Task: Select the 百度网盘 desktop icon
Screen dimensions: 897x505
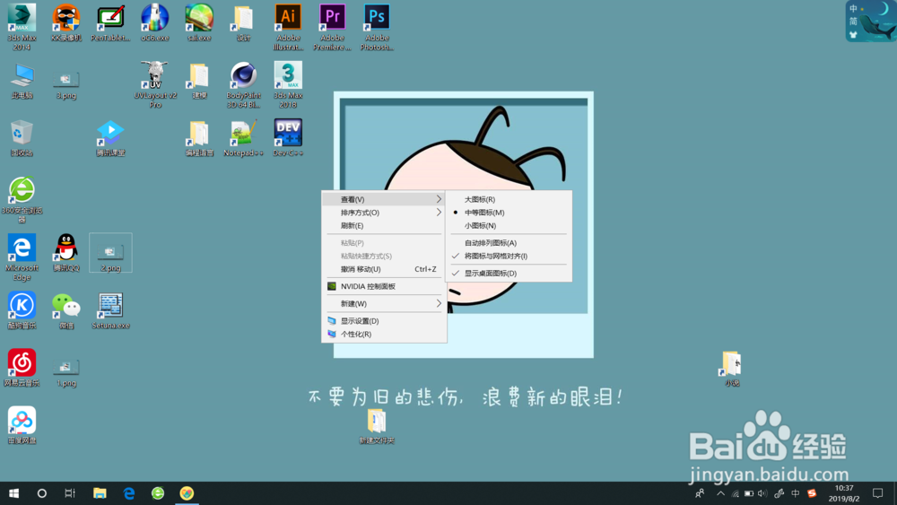Action: (22, 425)
